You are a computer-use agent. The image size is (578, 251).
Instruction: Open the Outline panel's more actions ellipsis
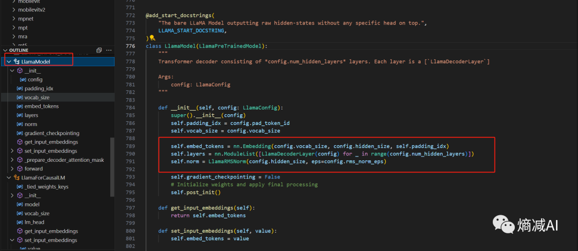[x=109, y=50]
